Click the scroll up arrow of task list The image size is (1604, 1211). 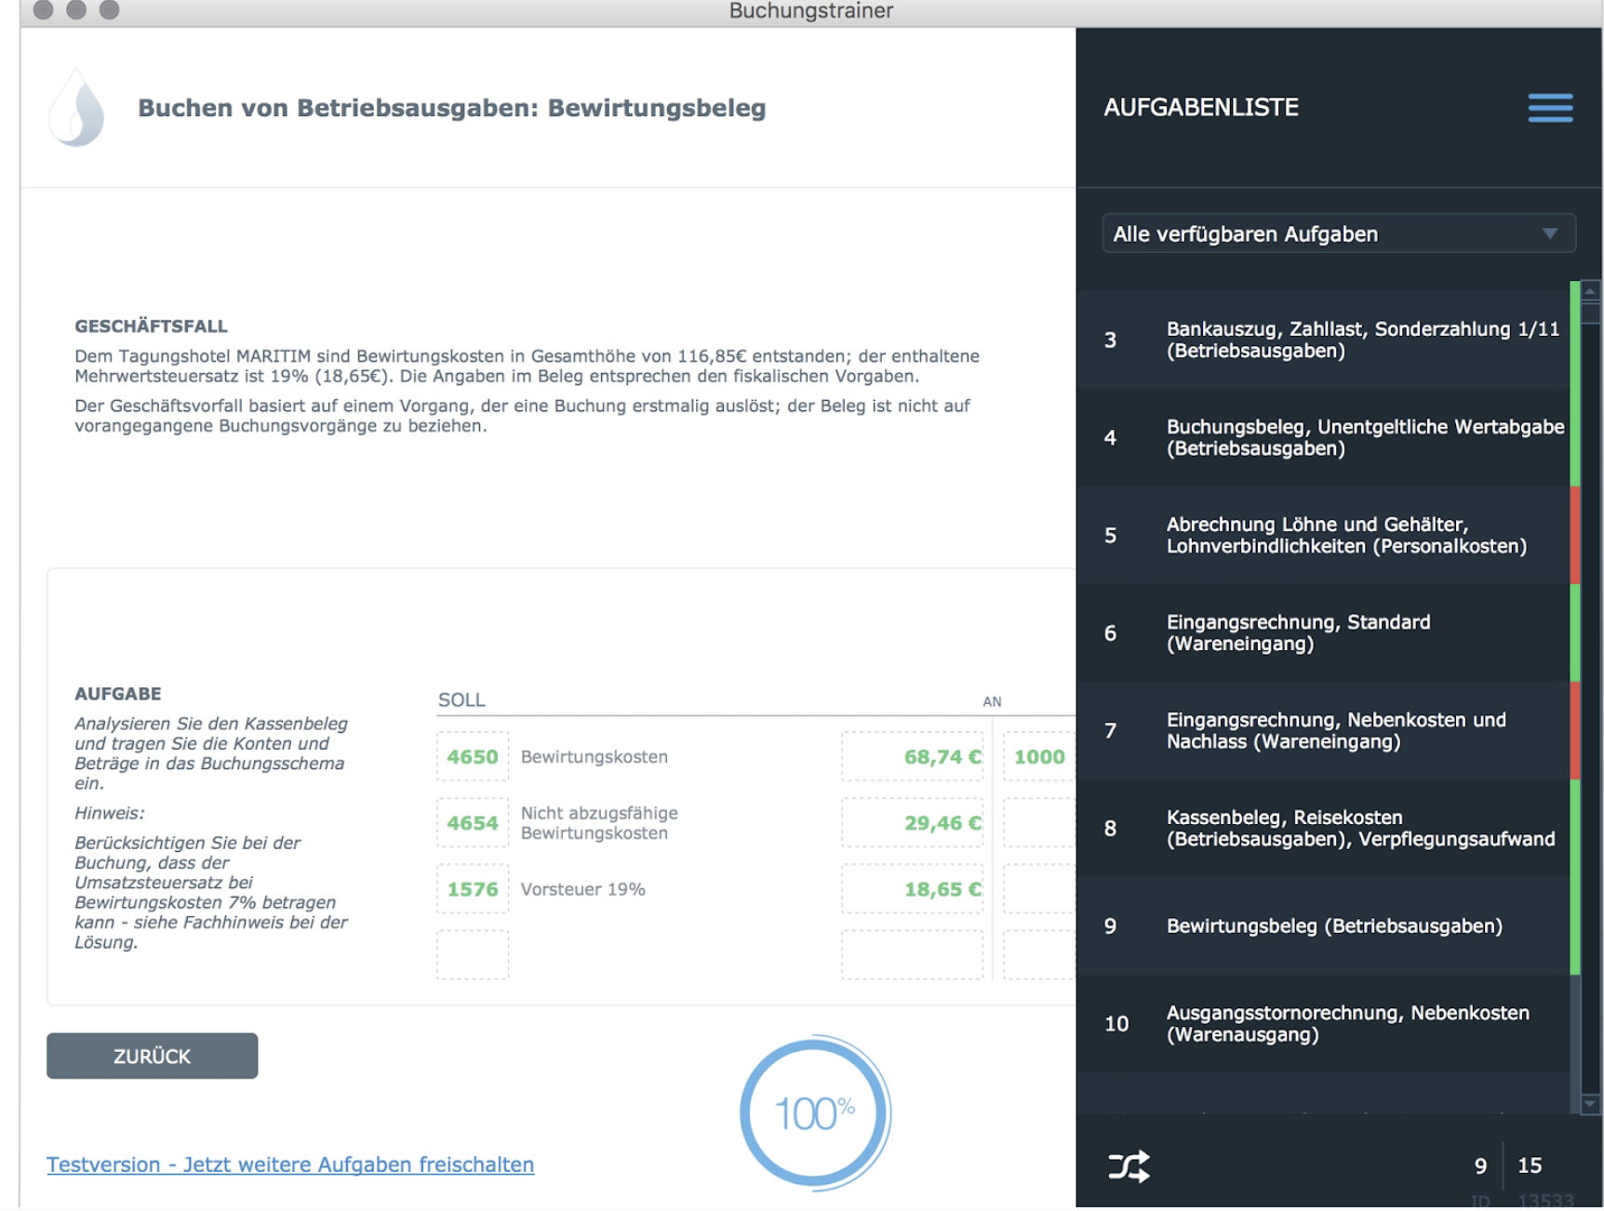1590,291
